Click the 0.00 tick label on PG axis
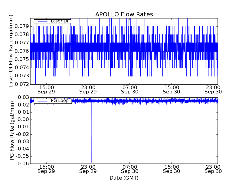The image size is (242, 182). coord(22,120)
